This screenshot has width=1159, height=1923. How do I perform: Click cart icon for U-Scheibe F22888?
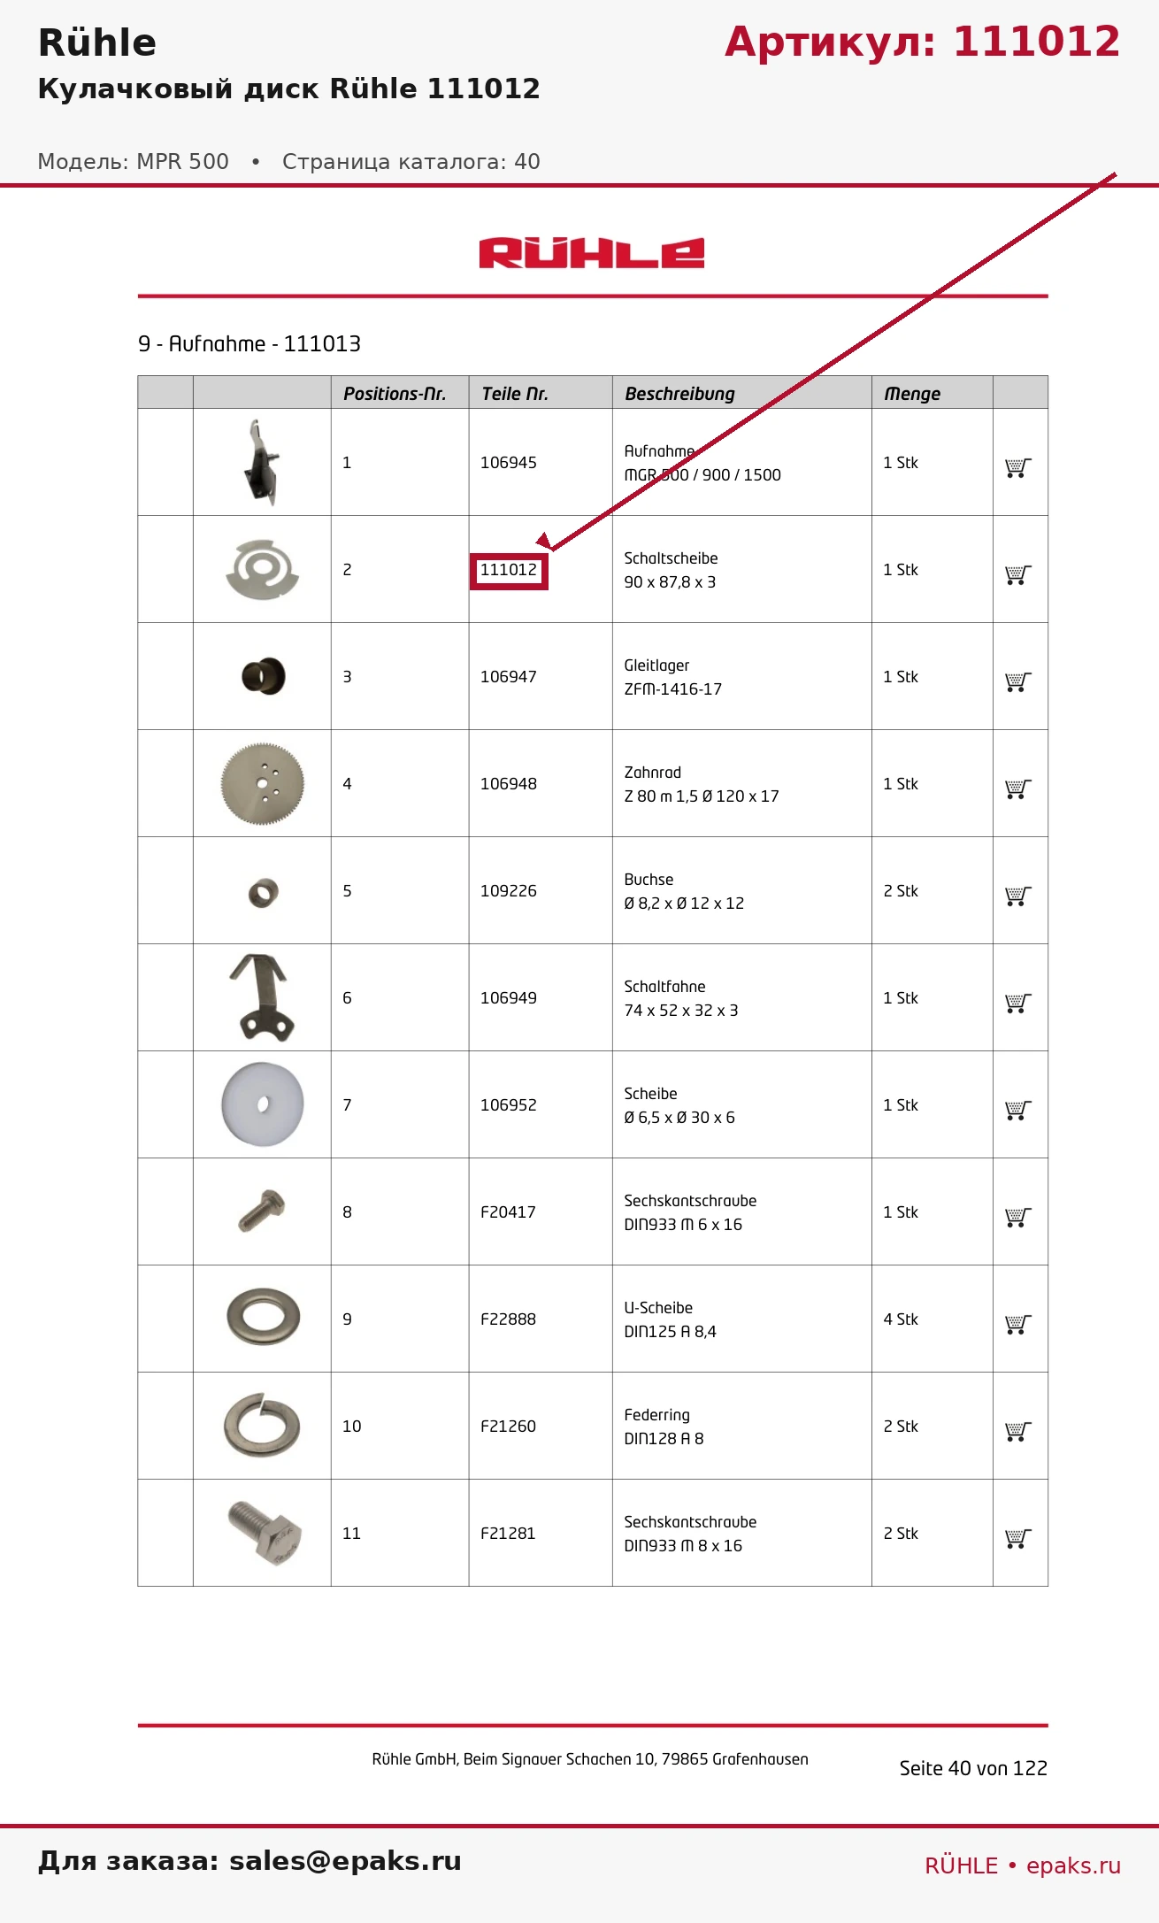1018,1324
